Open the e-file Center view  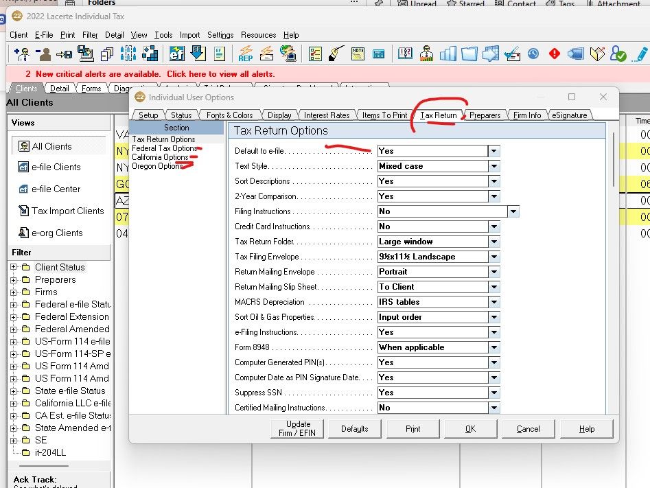49,189
